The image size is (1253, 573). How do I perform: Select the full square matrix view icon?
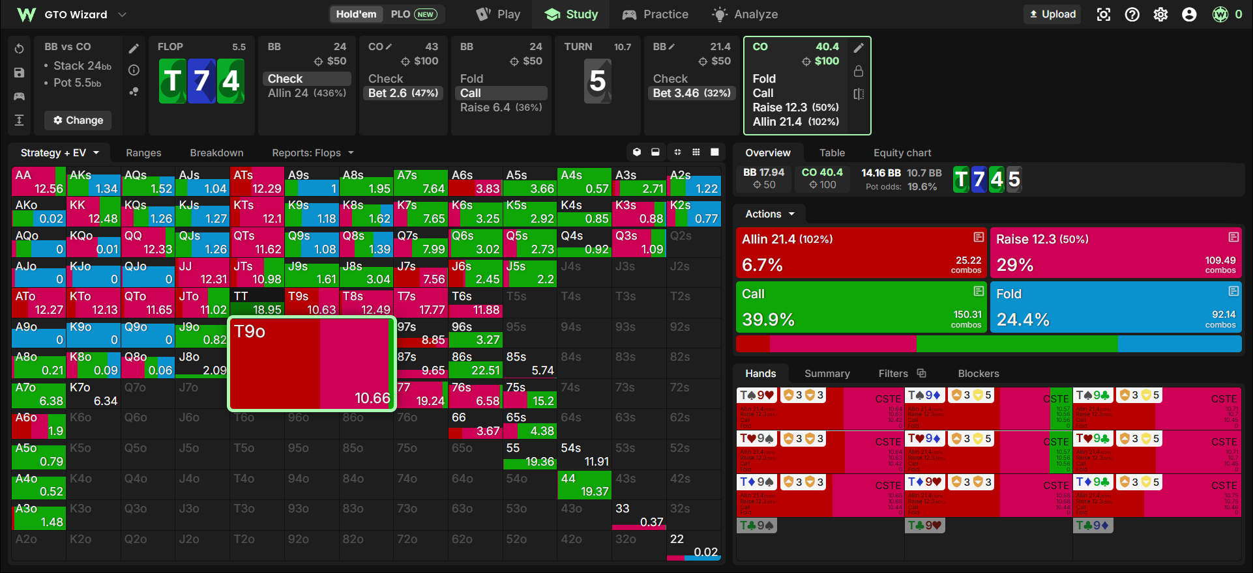(x=715, y=152)
